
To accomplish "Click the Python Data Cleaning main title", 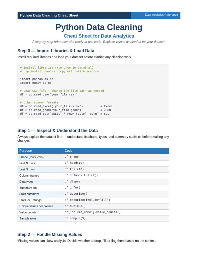I will coord(99,27).
